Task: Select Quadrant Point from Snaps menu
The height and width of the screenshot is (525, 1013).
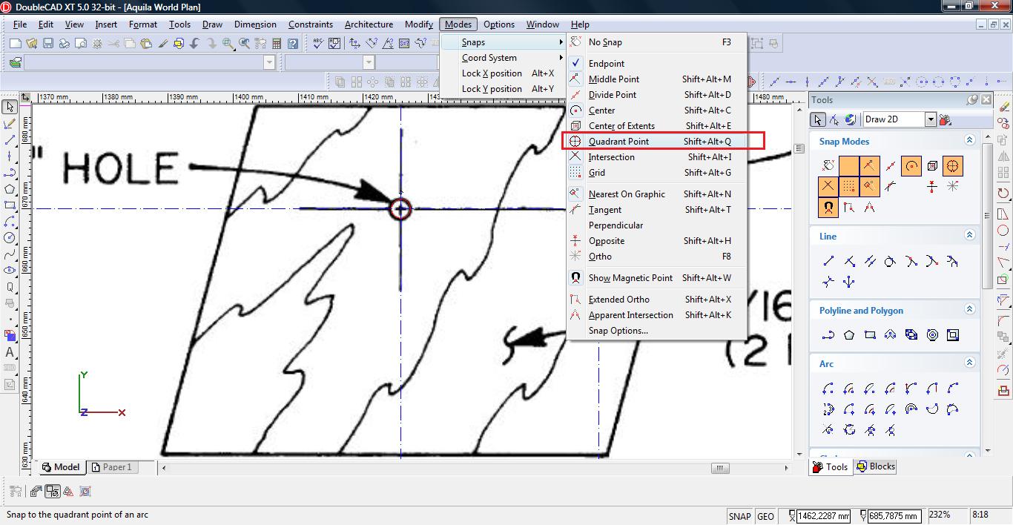Action: (618, 142)
